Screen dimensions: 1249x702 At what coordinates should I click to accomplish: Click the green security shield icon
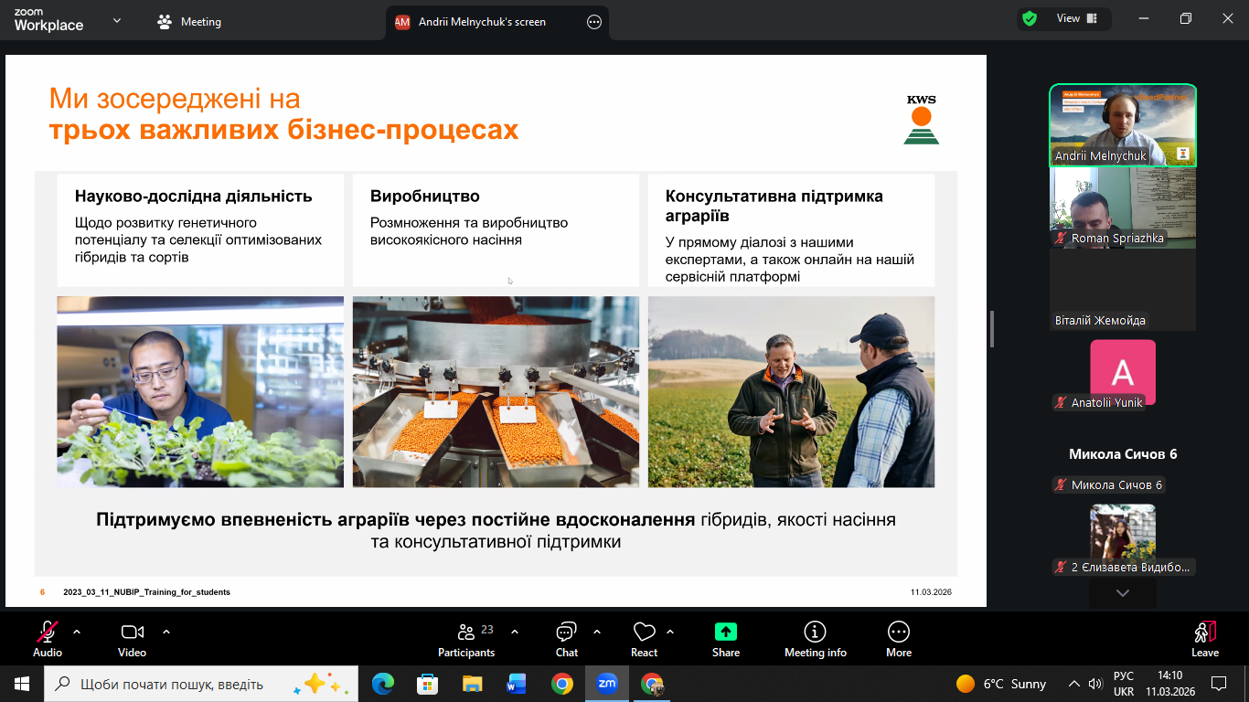click(x=1030, y=18)
